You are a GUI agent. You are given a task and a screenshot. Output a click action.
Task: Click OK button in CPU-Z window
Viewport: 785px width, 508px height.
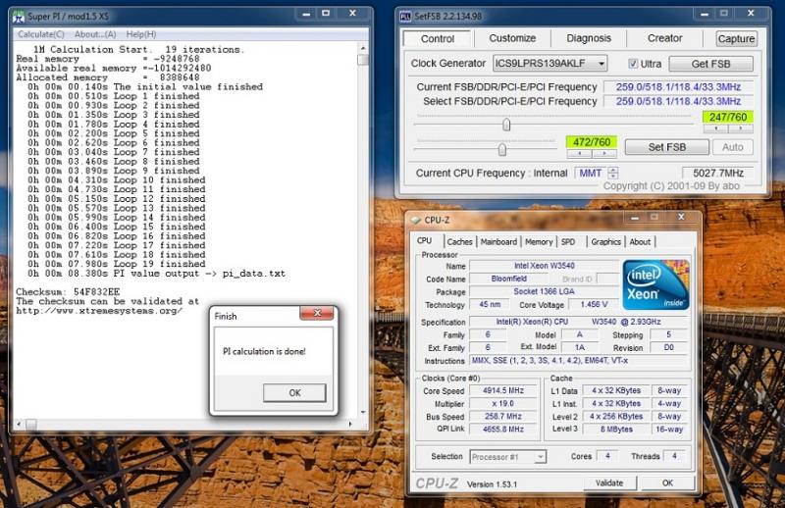668,483
